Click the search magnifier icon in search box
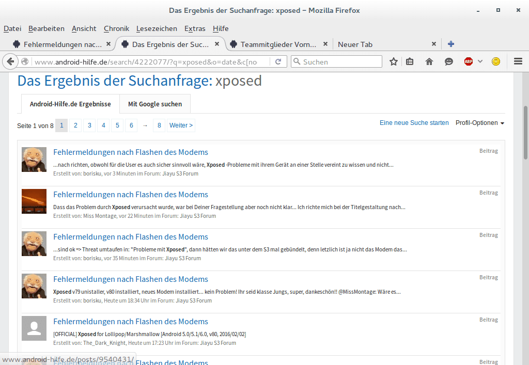The image size is (529, 365). [x=297, y=61]
